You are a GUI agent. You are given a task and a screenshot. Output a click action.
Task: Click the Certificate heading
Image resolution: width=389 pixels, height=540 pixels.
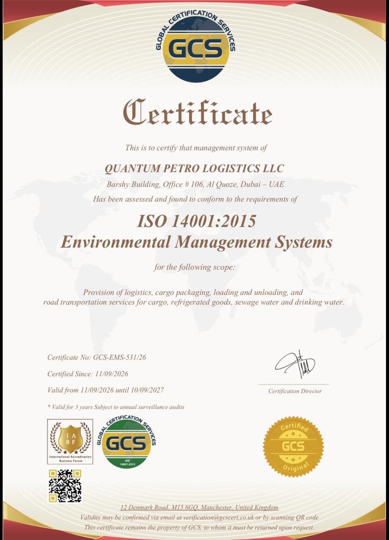point(197,112)
